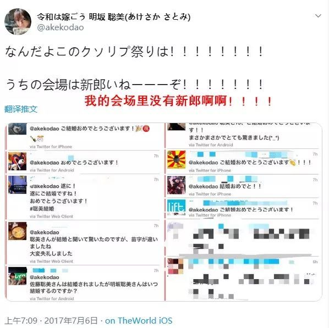Click the dark purple avatar beside 結婚おめでと!!

(x=176, y=185)
